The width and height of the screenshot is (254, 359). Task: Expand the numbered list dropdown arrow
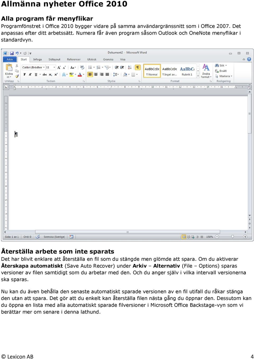(102, 67)
